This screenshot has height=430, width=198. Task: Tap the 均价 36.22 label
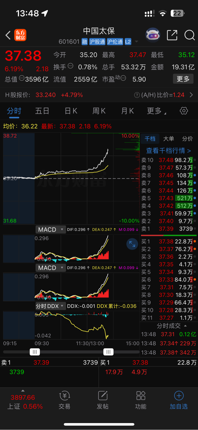pyautogui.click(x=20, y=126)
